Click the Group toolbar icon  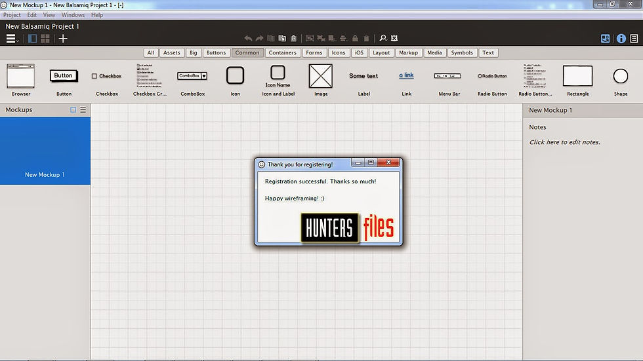pos(310,38)
